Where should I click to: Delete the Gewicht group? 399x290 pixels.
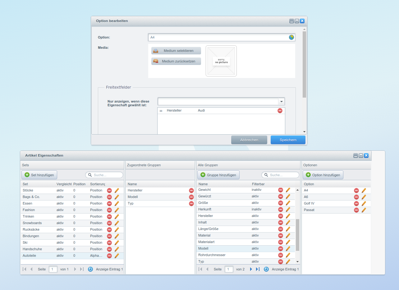(281, 190)
